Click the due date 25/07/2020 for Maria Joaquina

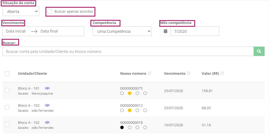[x=173, y=91]
